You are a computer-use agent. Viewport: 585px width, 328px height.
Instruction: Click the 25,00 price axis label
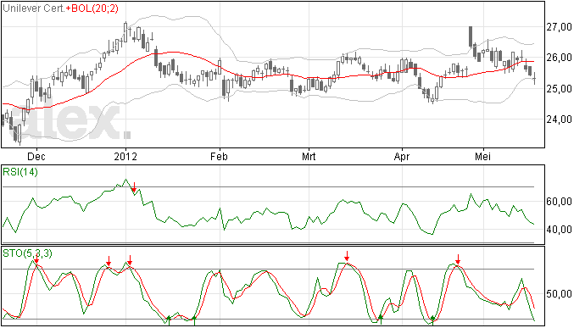click(x=559, y=89)
